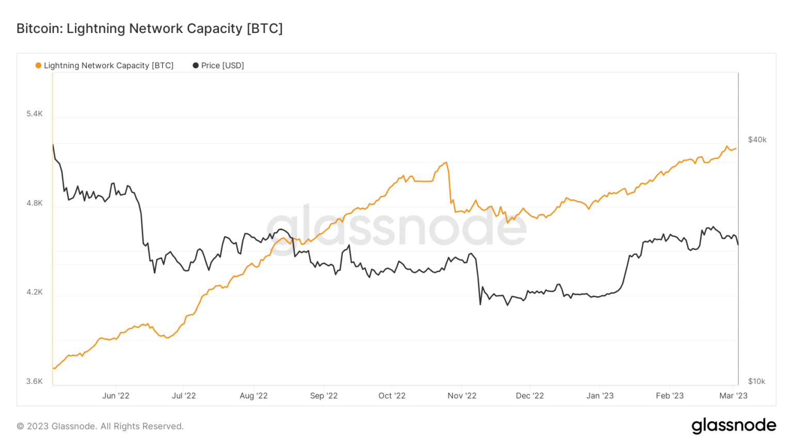The image size is (793, 446).
Task: Select the Aug '22 axis tick
Action: click(253, 396)
